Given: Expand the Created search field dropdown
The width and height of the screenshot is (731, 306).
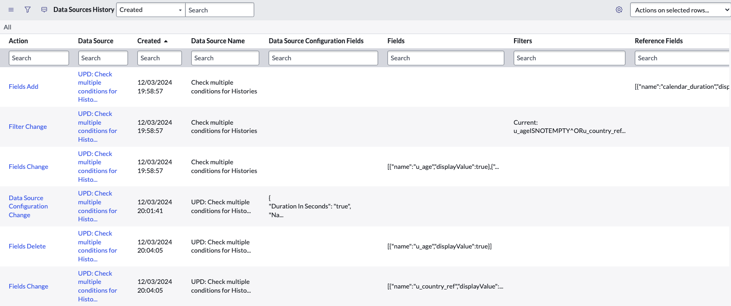Looking at the screenshot, I should 151,10.
